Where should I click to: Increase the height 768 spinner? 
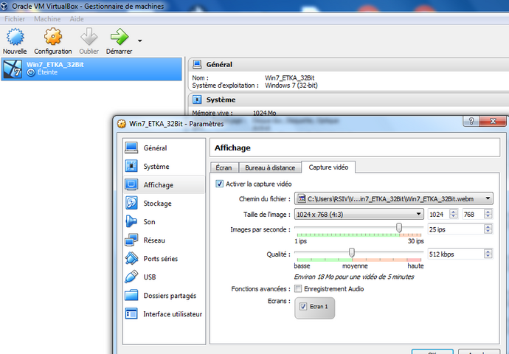click(488, 212)
